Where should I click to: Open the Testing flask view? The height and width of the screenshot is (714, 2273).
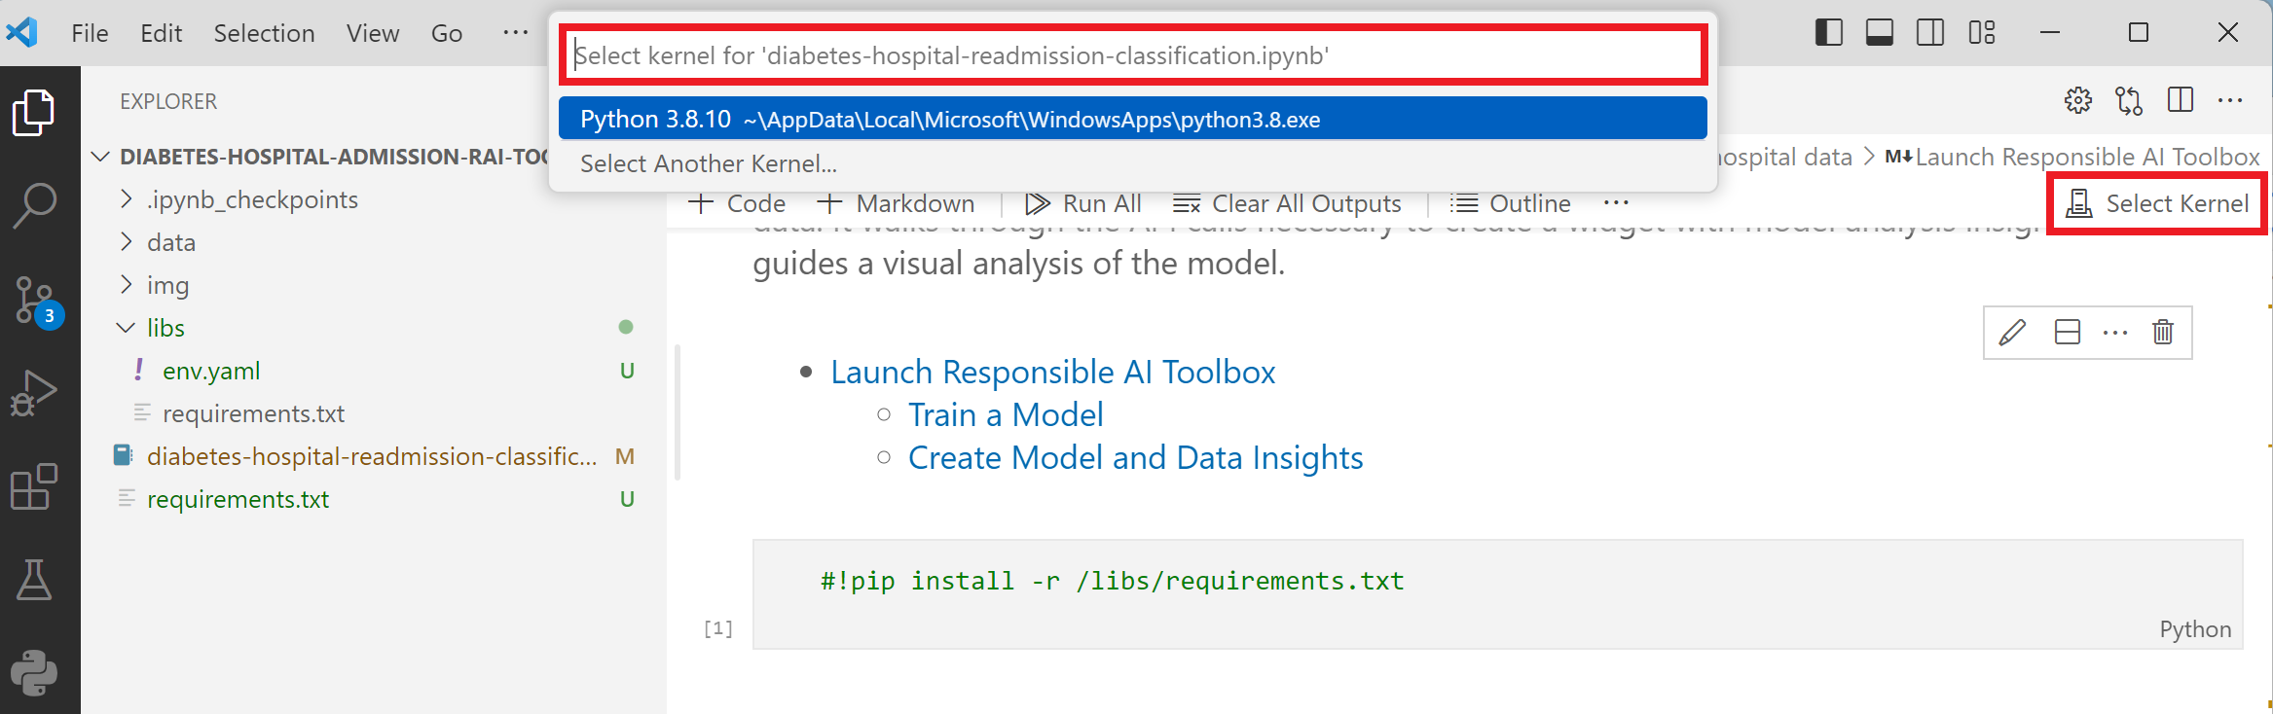click(x=34, y=579)
